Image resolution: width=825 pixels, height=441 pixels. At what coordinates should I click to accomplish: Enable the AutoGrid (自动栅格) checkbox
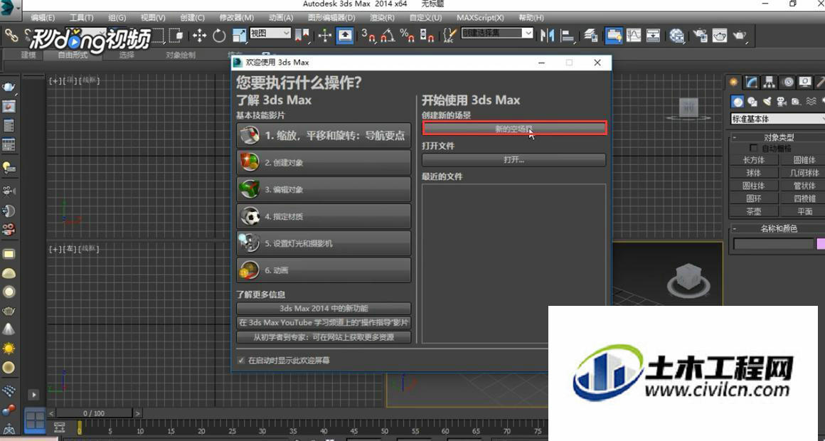753,149
